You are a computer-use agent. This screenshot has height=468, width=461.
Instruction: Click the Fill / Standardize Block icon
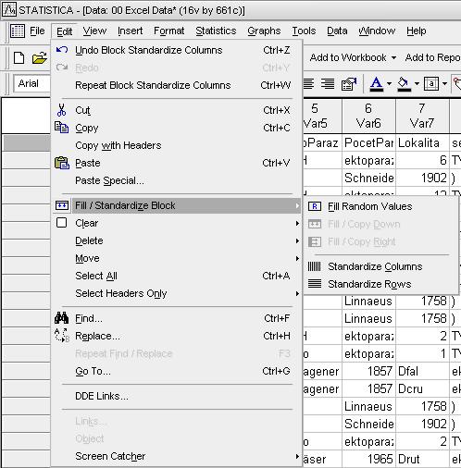coord(62,205)
